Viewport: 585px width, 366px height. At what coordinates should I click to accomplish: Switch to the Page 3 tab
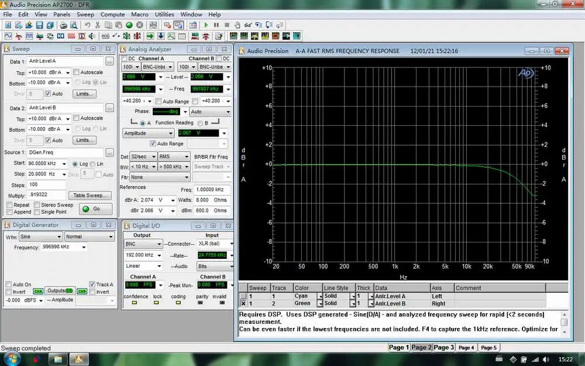(444, 347)
